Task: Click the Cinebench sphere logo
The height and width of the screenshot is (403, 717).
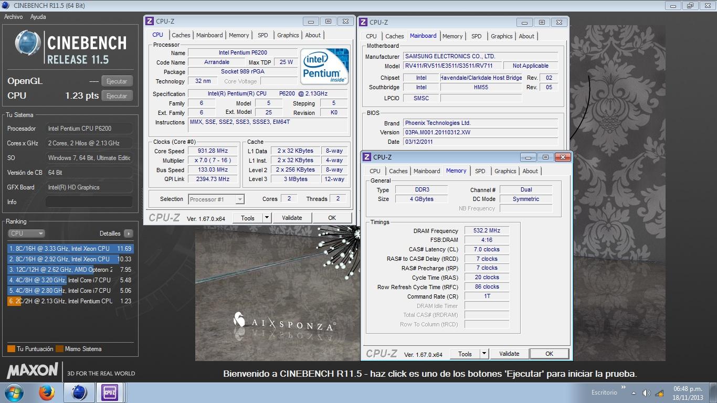Action: click(x=28, y=44)
